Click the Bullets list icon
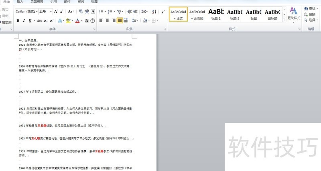This screenshot has height=171, width=321. point(101,12)
